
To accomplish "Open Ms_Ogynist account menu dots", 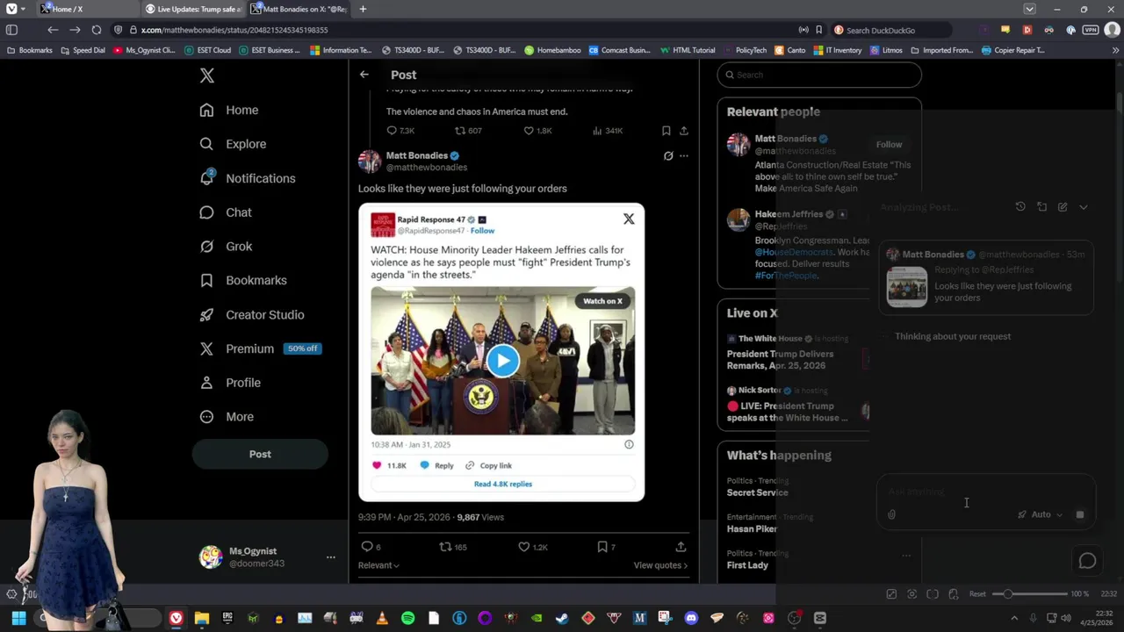I will coord(330,557).
